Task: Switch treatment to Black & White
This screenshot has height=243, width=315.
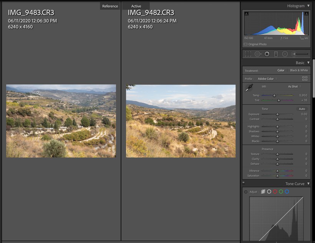Action: point(299,71)
